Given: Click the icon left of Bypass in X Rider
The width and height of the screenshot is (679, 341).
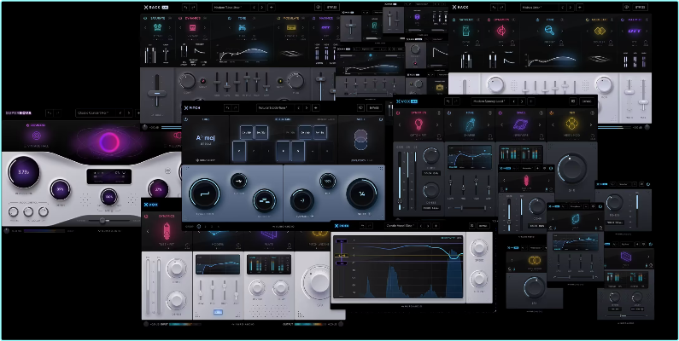Looking at the screenshot, I should coord(471,226).
